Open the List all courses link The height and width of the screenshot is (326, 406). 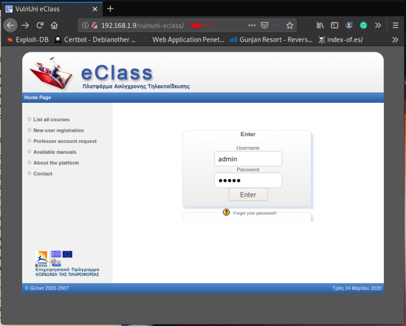tap(51, 120)
